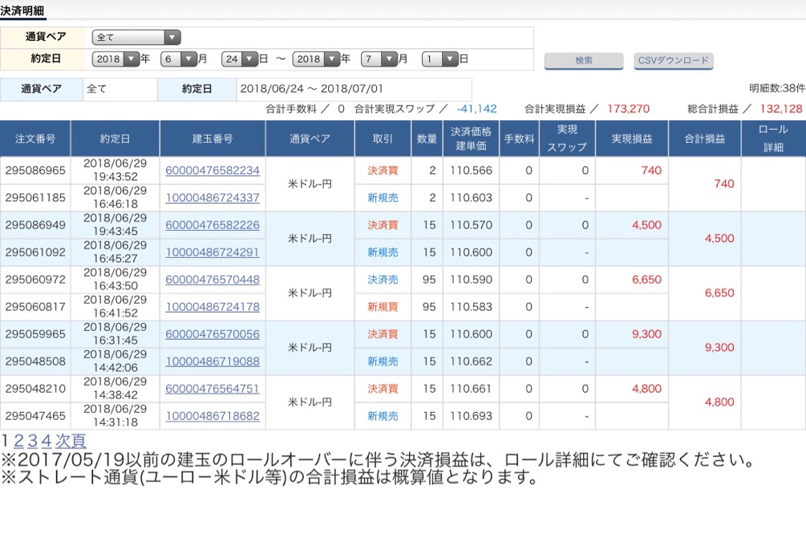Image resolution: width=806 pixels, height=533 pixels.
Task: Open position number 60000476570448 link
Action: [x=213, y=280]
